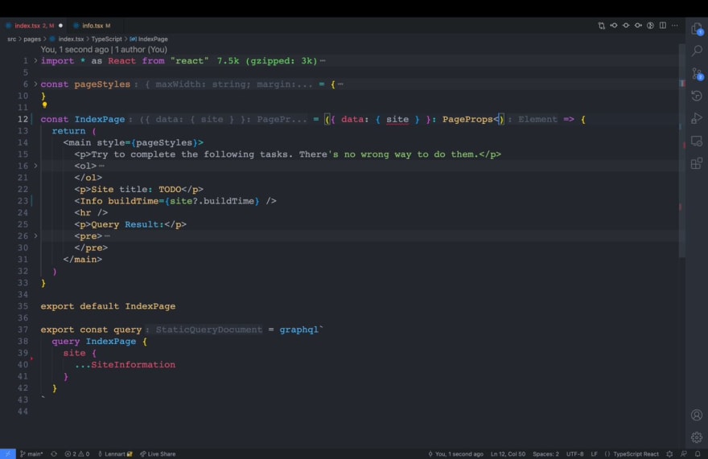Click the middle commit revision icon
The width and height of the screenshot is (708, 459).
(x=626, y=26)
